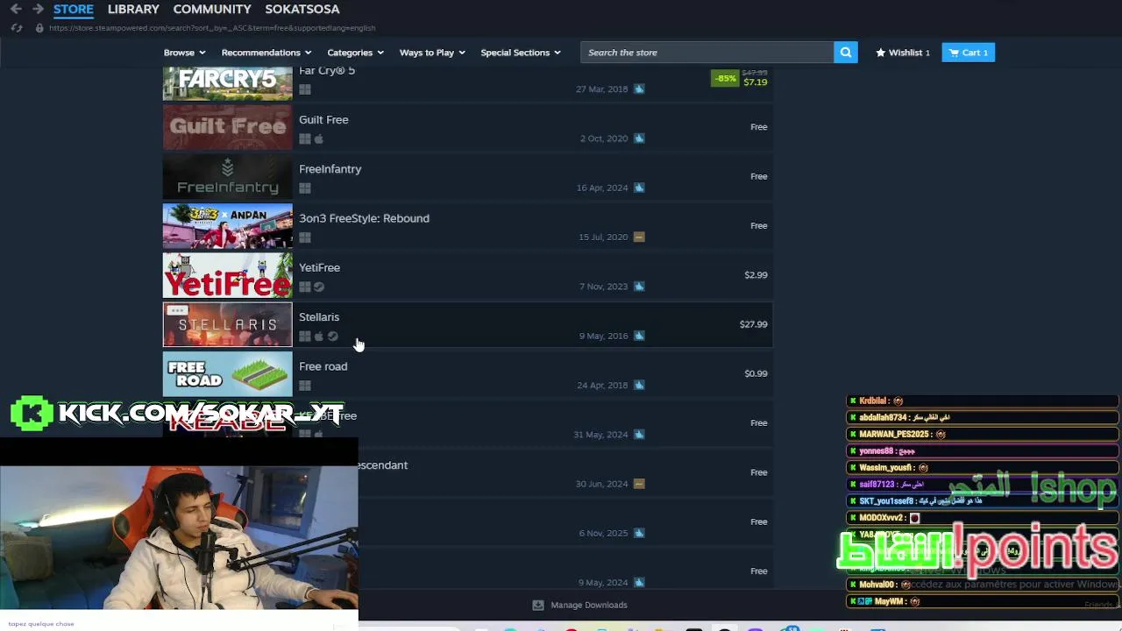1122x631 pixels.
Task: Expand the Browse dropdown
Action: 184,53
